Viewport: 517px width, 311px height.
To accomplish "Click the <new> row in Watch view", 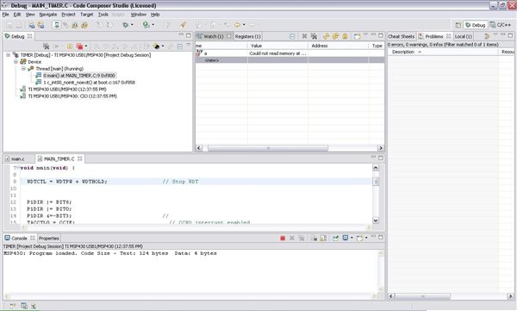I will [x=290, y=60].
